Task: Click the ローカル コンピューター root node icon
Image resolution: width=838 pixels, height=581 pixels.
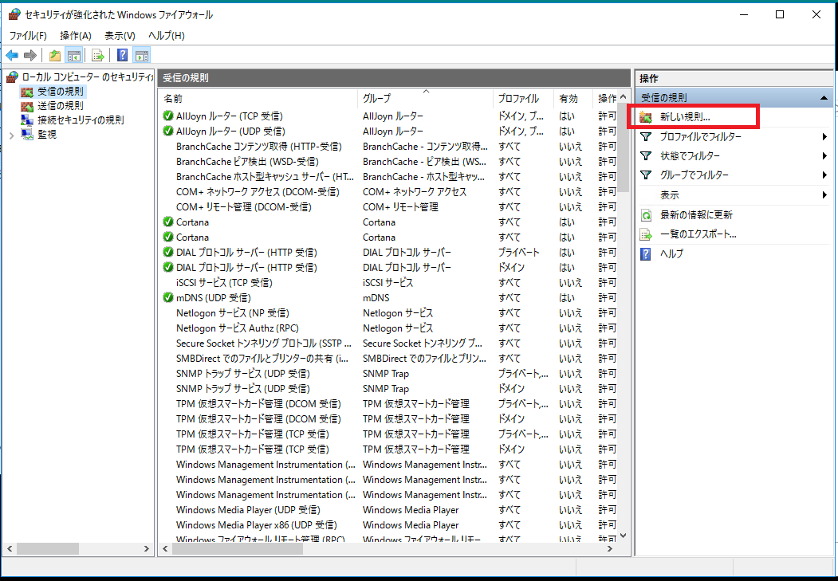Action: click(12, 77)
